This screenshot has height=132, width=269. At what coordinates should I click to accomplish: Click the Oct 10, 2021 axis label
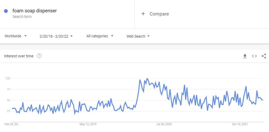click(240, 124)
